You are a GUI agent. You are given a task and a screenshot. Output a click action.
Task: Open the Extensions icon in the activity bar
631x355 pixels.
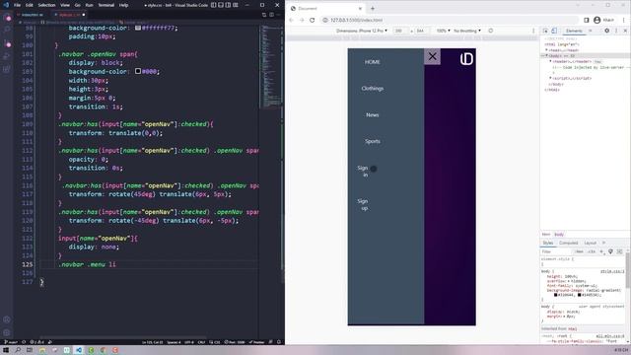(7, 69)
